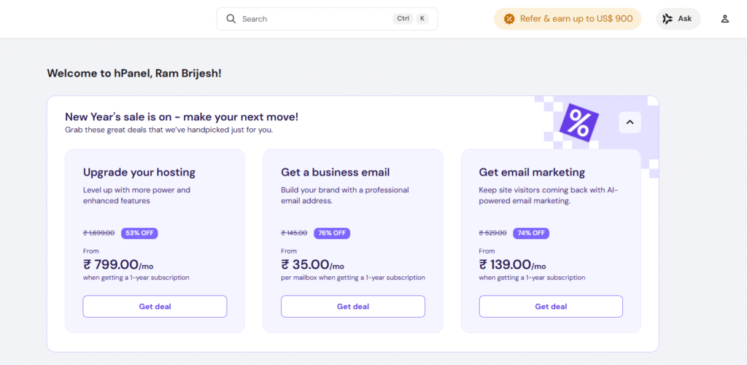This screenshot has width=747, height=365.
Task: Get deal for email marketing
Action: (551, 307)
